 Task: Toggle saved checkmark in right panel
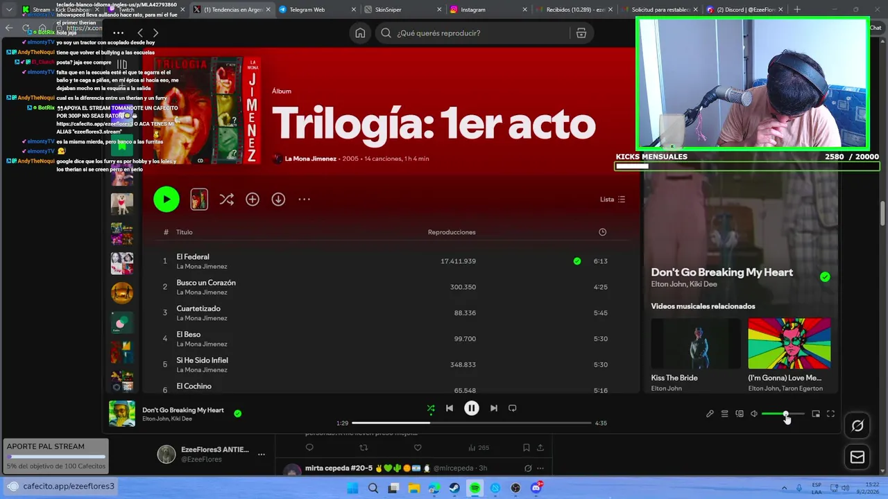coord(825,277)
